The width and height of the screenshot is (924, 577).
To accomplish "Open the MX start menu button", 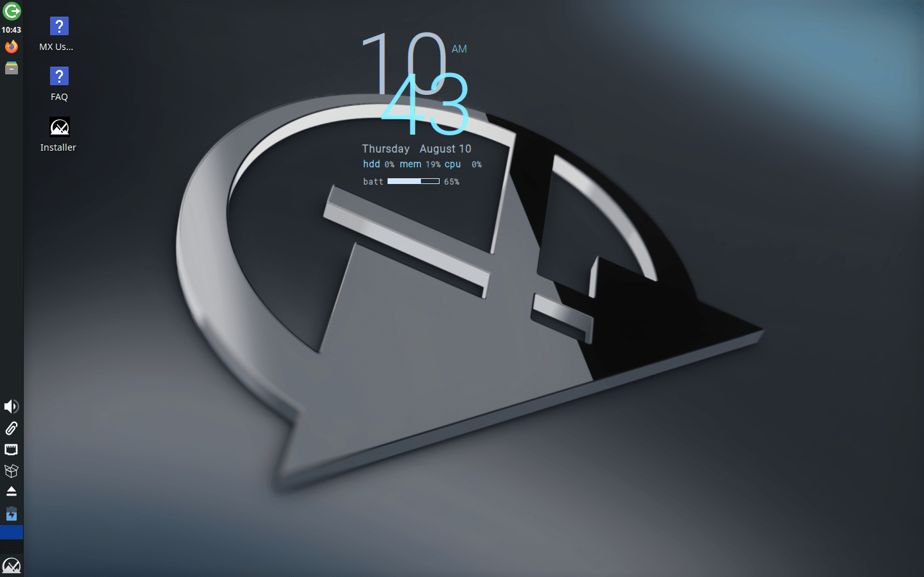I will (12, 565).
